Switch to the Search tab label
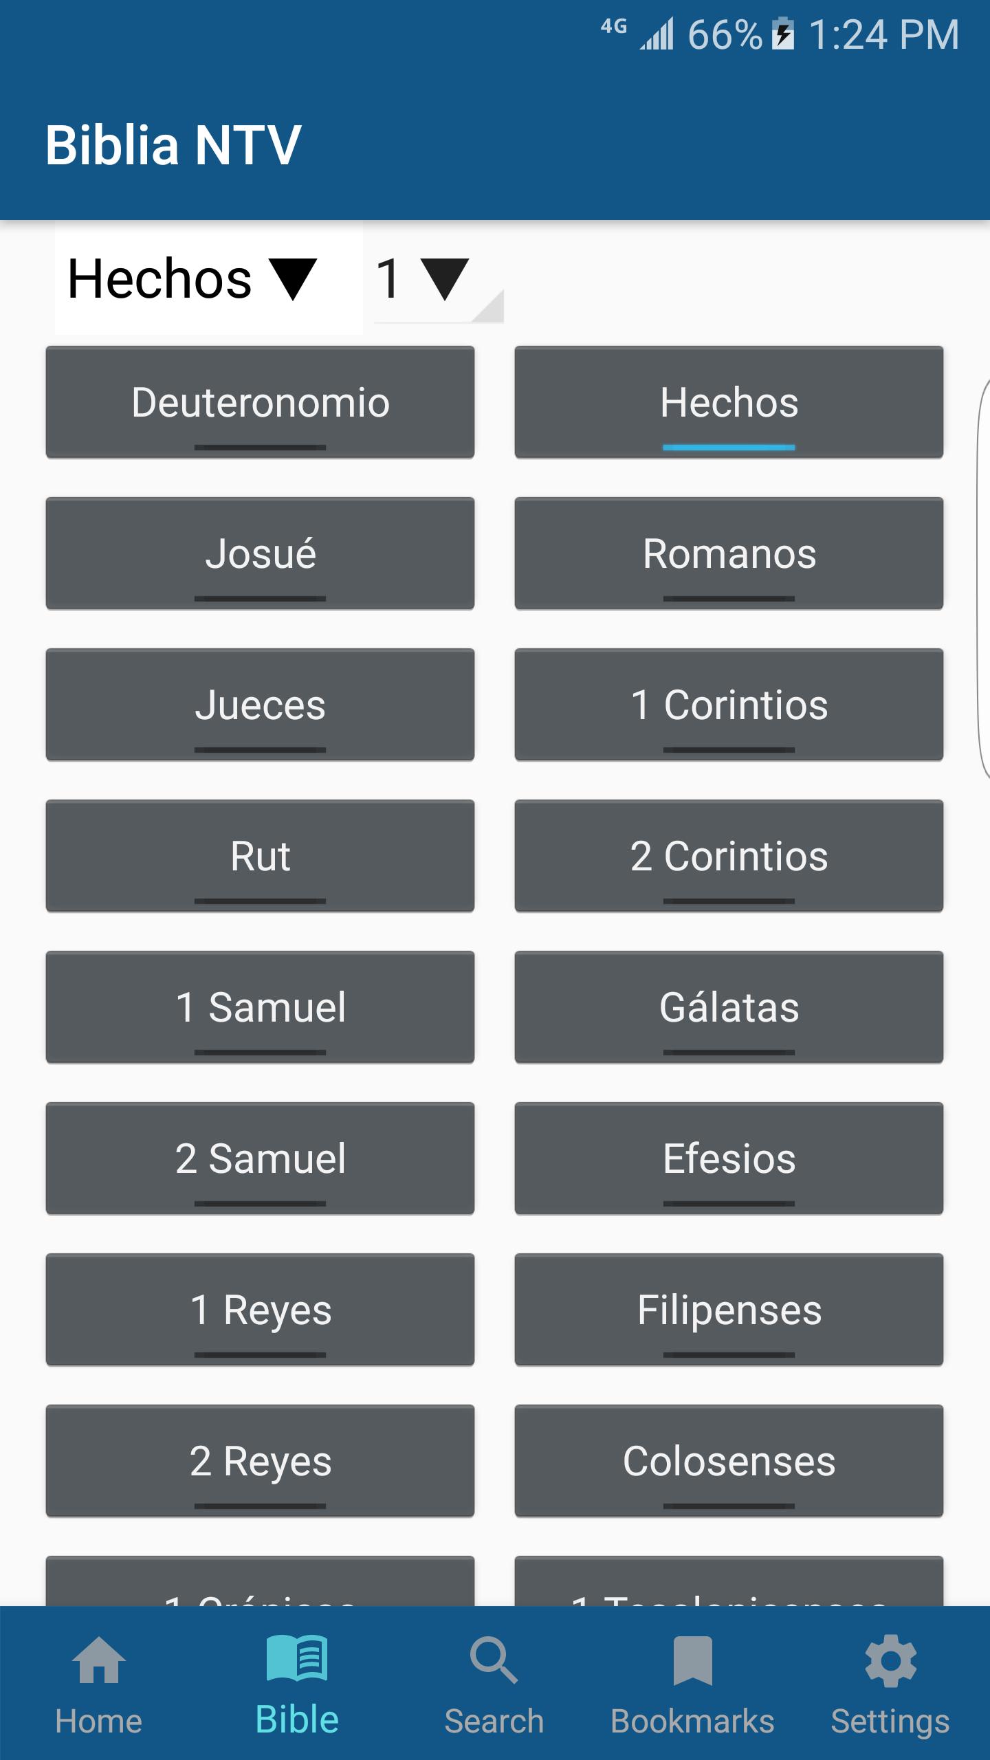 coord(494,1721)
